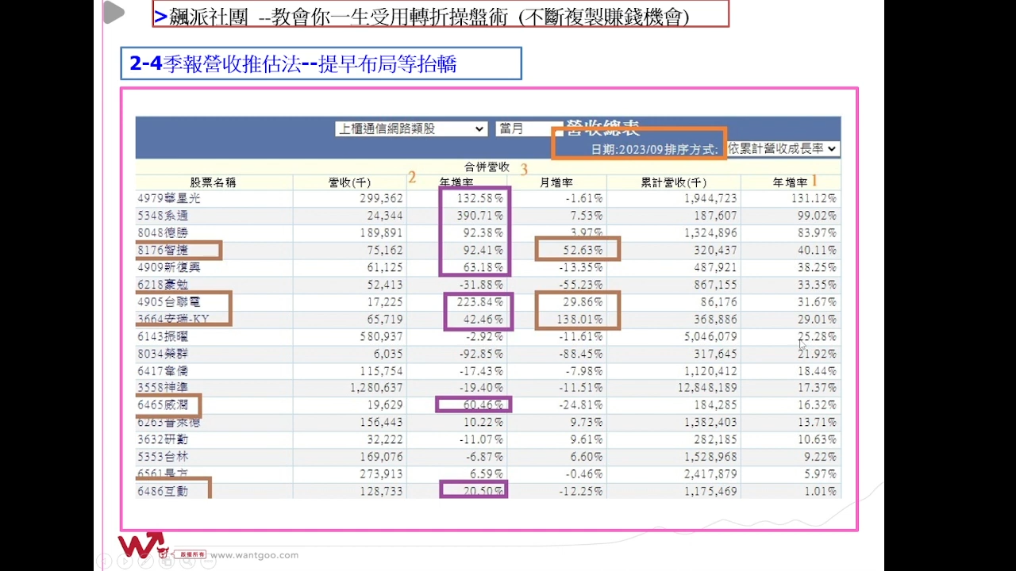Viewport: 1016px width, 571px height.
Task: Open the 依累計營收成長率 sort dropdown
Action: [783, 148]
